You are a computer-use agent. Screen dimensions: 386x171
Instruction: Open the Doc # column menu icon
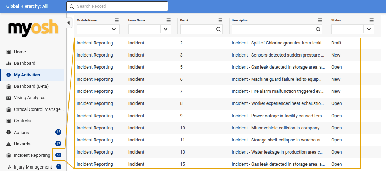coord(220,20)
